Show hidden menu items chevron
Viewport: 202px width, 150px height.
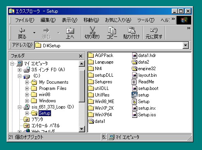pos(173,19)
